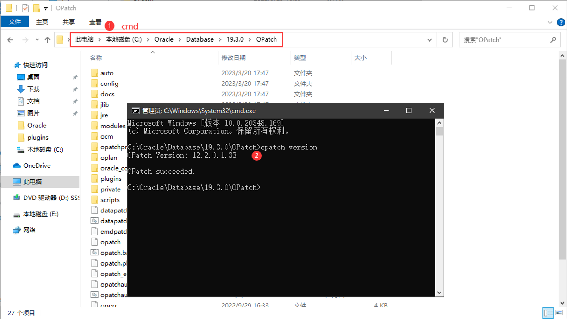Expand the ribbon with the chevron
This screenshot has height=319, width=567.
(x=550, y=22)
